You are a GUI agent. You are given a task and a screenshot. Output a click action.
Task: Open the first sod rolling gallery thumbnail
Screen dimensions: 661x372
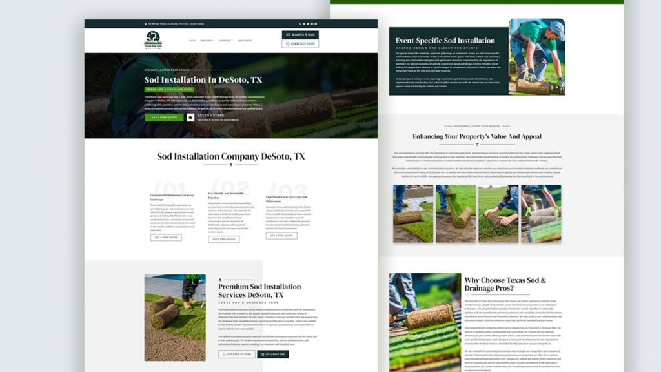coord(412,214)
